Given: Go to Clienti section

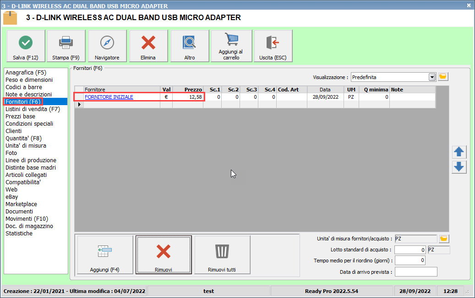Looking at the screenshot, I should click(x=13, y=131).
